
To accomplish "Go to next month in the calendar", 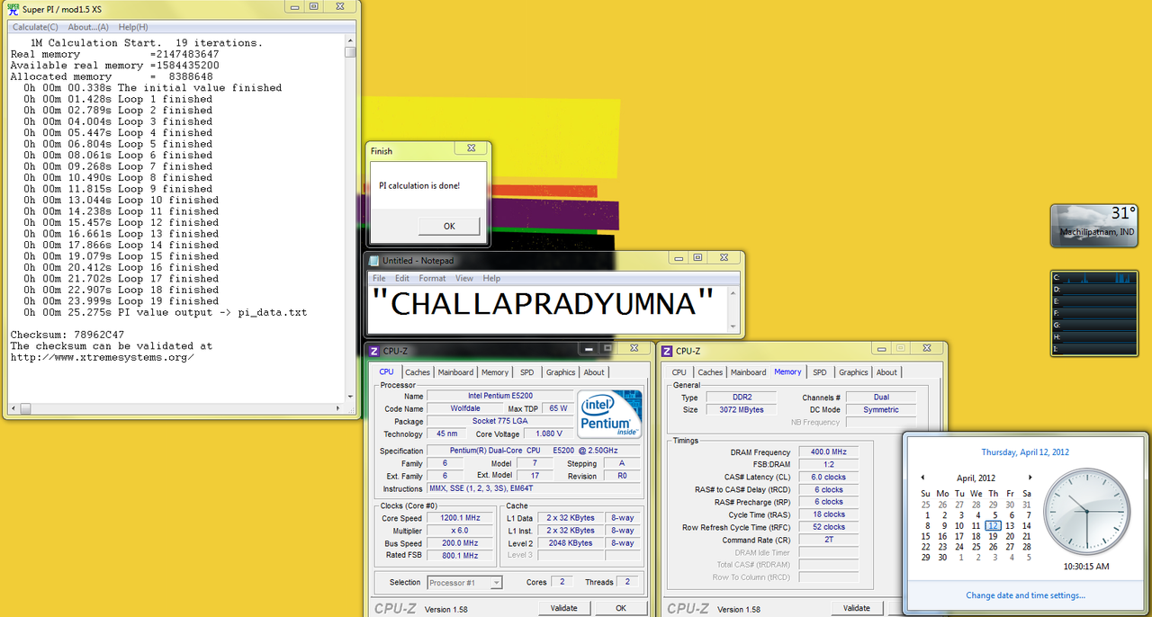I will point(1030,478).
